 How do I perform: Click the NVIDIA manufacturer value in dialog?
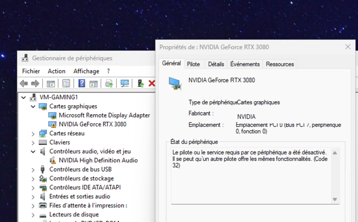(x=246, y=117)
